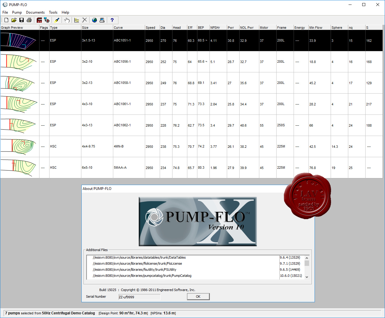Click curve name ABC1062-1
385x318 pixels.
pyautogui.click(x=122, y=125)
